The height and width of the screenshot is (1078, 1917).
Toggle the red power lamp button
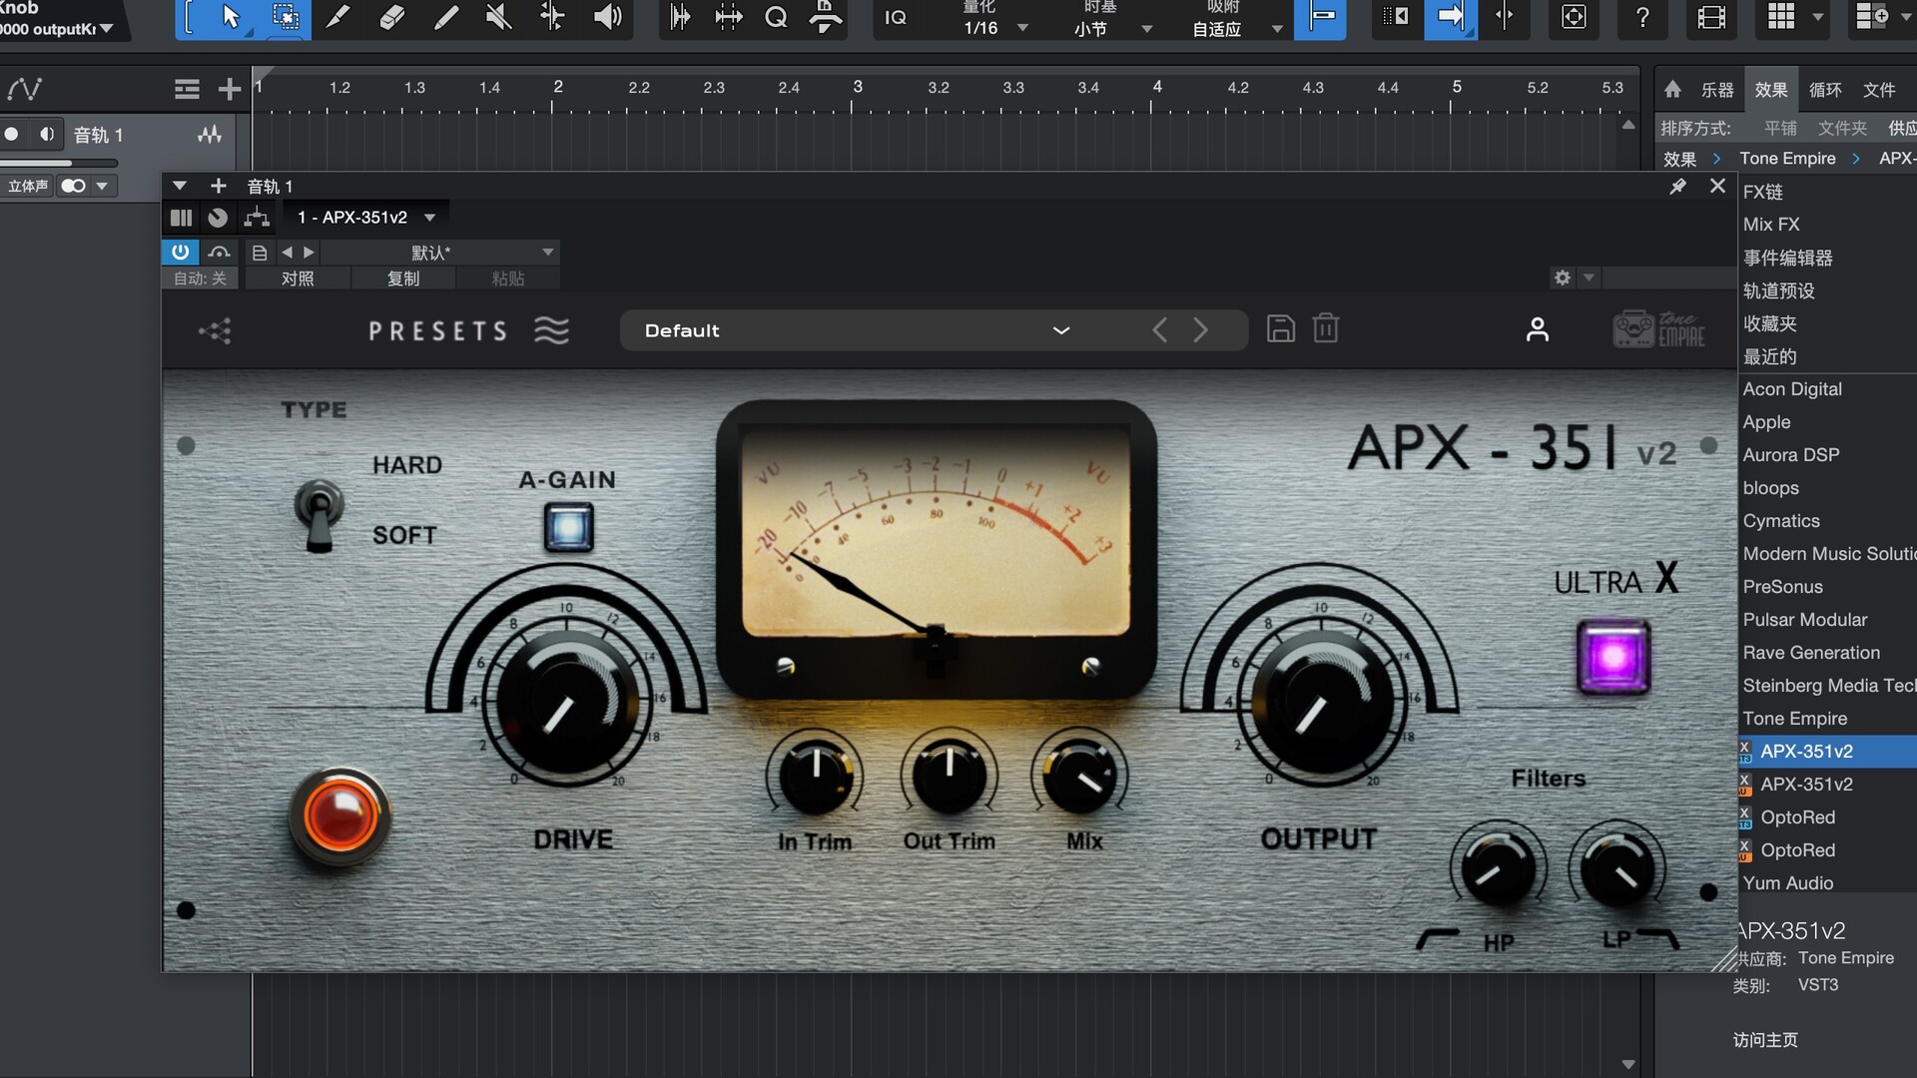coord(339,816)
